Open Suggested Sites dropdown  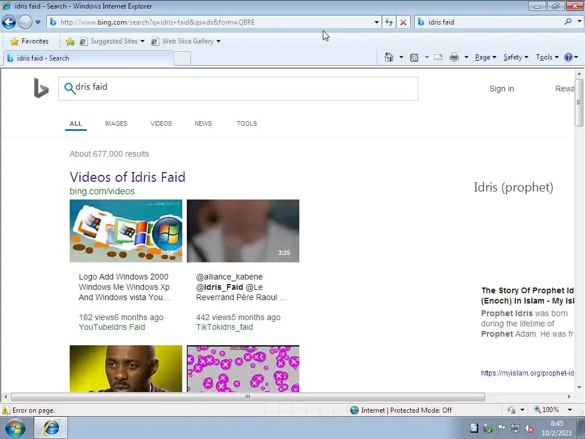pyautogui.click(x=112, y=41)
